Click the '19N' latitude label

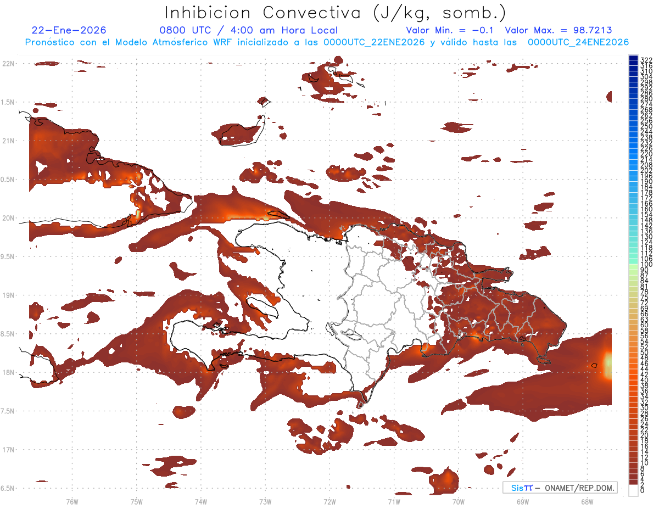point(9,295)
